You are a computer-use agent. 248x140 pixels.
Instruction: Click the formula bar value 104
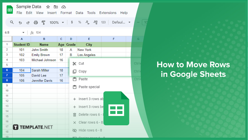click(x=38, y=33)
